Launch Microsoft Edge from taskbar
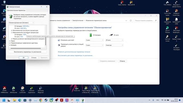The width and height of the screenshot is (183, 103). point(20,100)
